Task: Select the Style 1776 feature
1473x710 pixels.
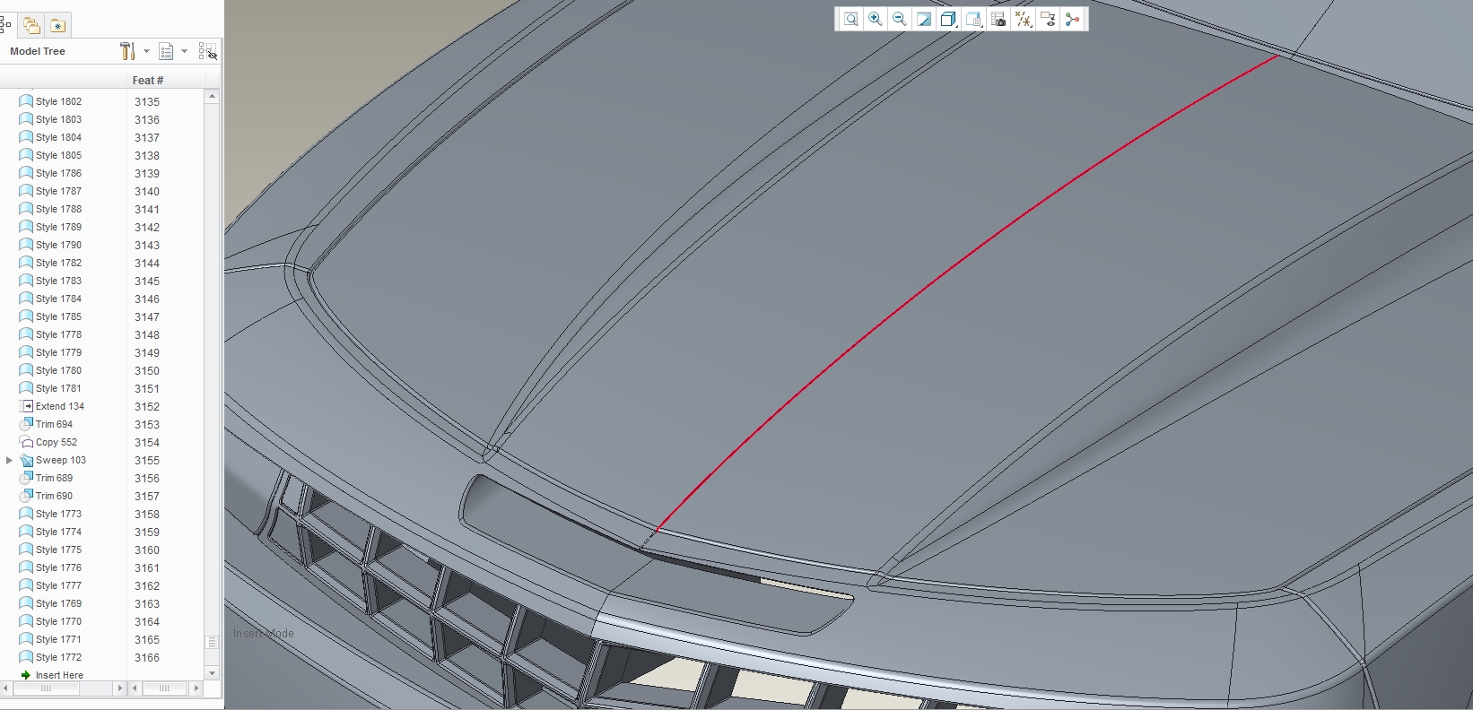Action: point(58,567)
